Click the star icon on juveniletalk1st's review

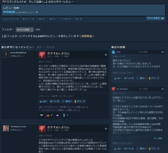pos(106,55)
